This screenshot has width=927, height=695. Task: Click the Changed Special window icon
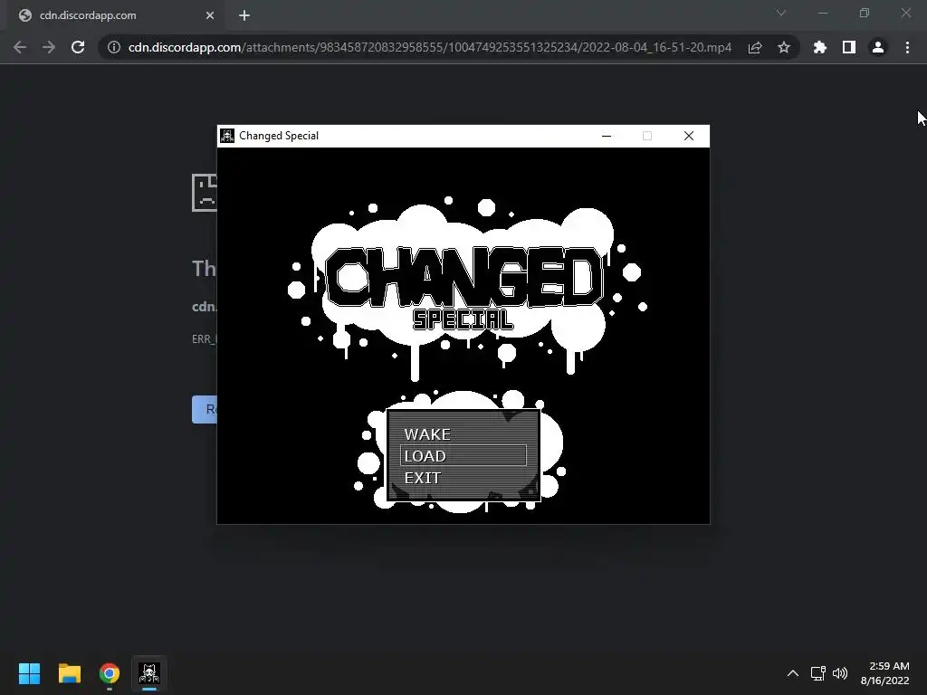tap(227, 136)
